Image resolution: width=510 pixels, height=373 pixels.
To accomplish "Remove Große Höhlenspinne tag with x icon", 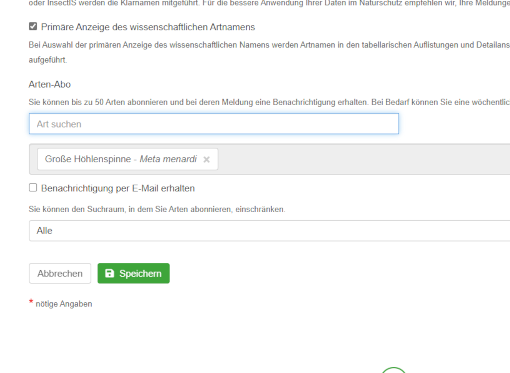I will click(x=206, y=159).
